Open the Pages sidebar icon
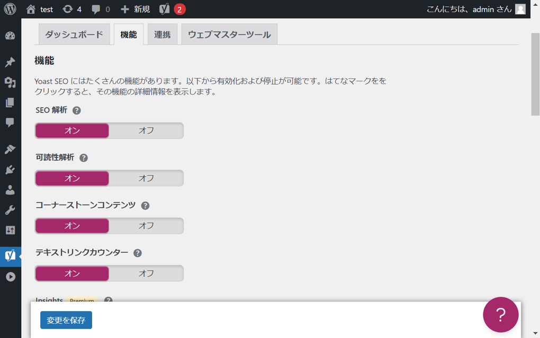Image resolution: width=540 pixels, height=338 pixels. 10,102
